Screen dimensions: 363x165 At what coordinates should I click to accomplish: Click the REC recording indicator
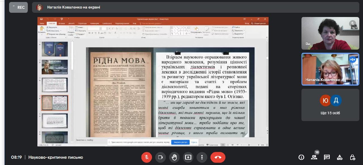tap(18, 7)
